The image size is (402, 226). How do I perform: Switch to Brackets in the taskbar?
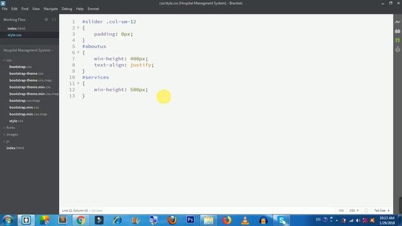tap(26, 220)
